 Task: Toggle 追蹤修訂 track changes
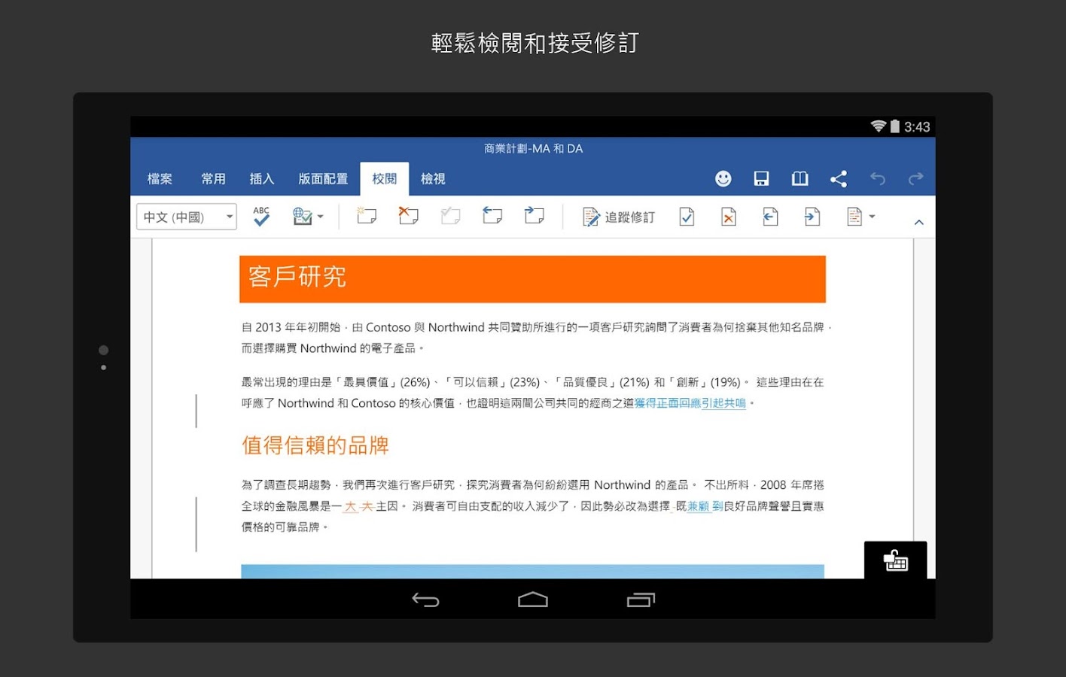pos(617,217)
